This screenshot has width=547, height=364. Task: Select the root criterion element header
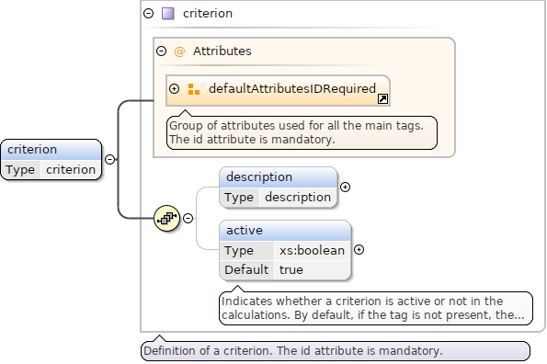[x=51, y=150]
